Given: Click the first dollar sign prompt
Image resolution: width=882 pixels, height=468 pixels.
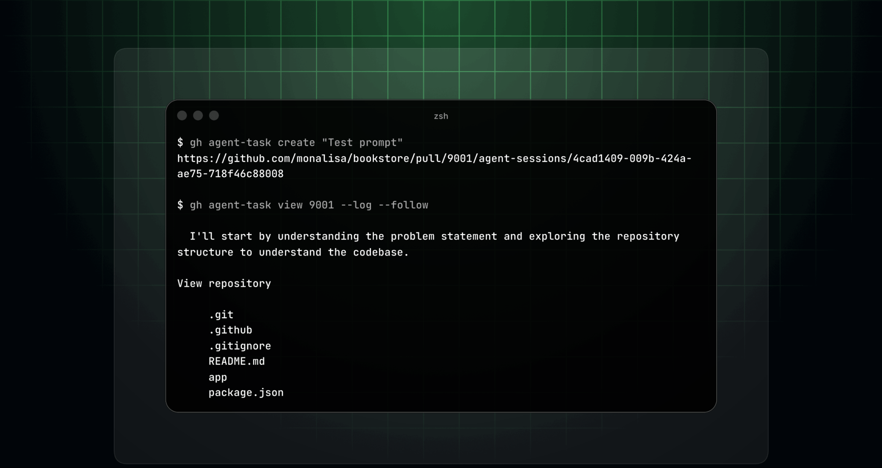Looking at the screenshot, I should (x=180, y=143).
